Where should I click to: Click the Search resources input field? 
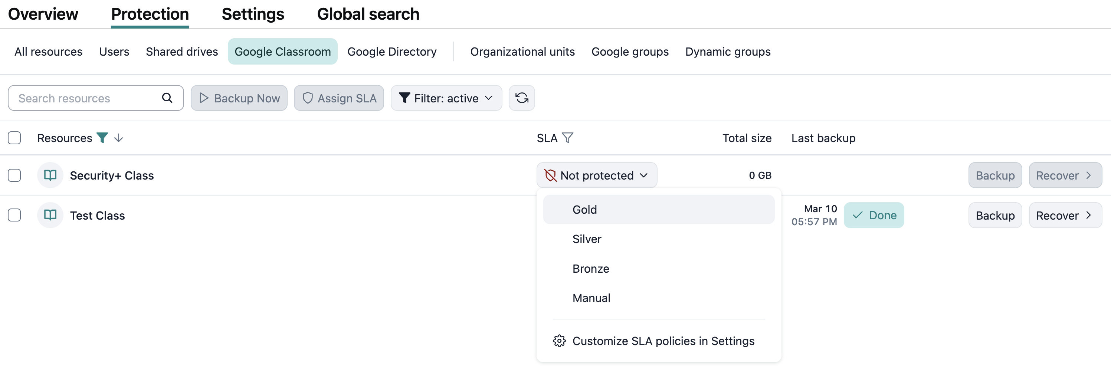coord(86,98)
